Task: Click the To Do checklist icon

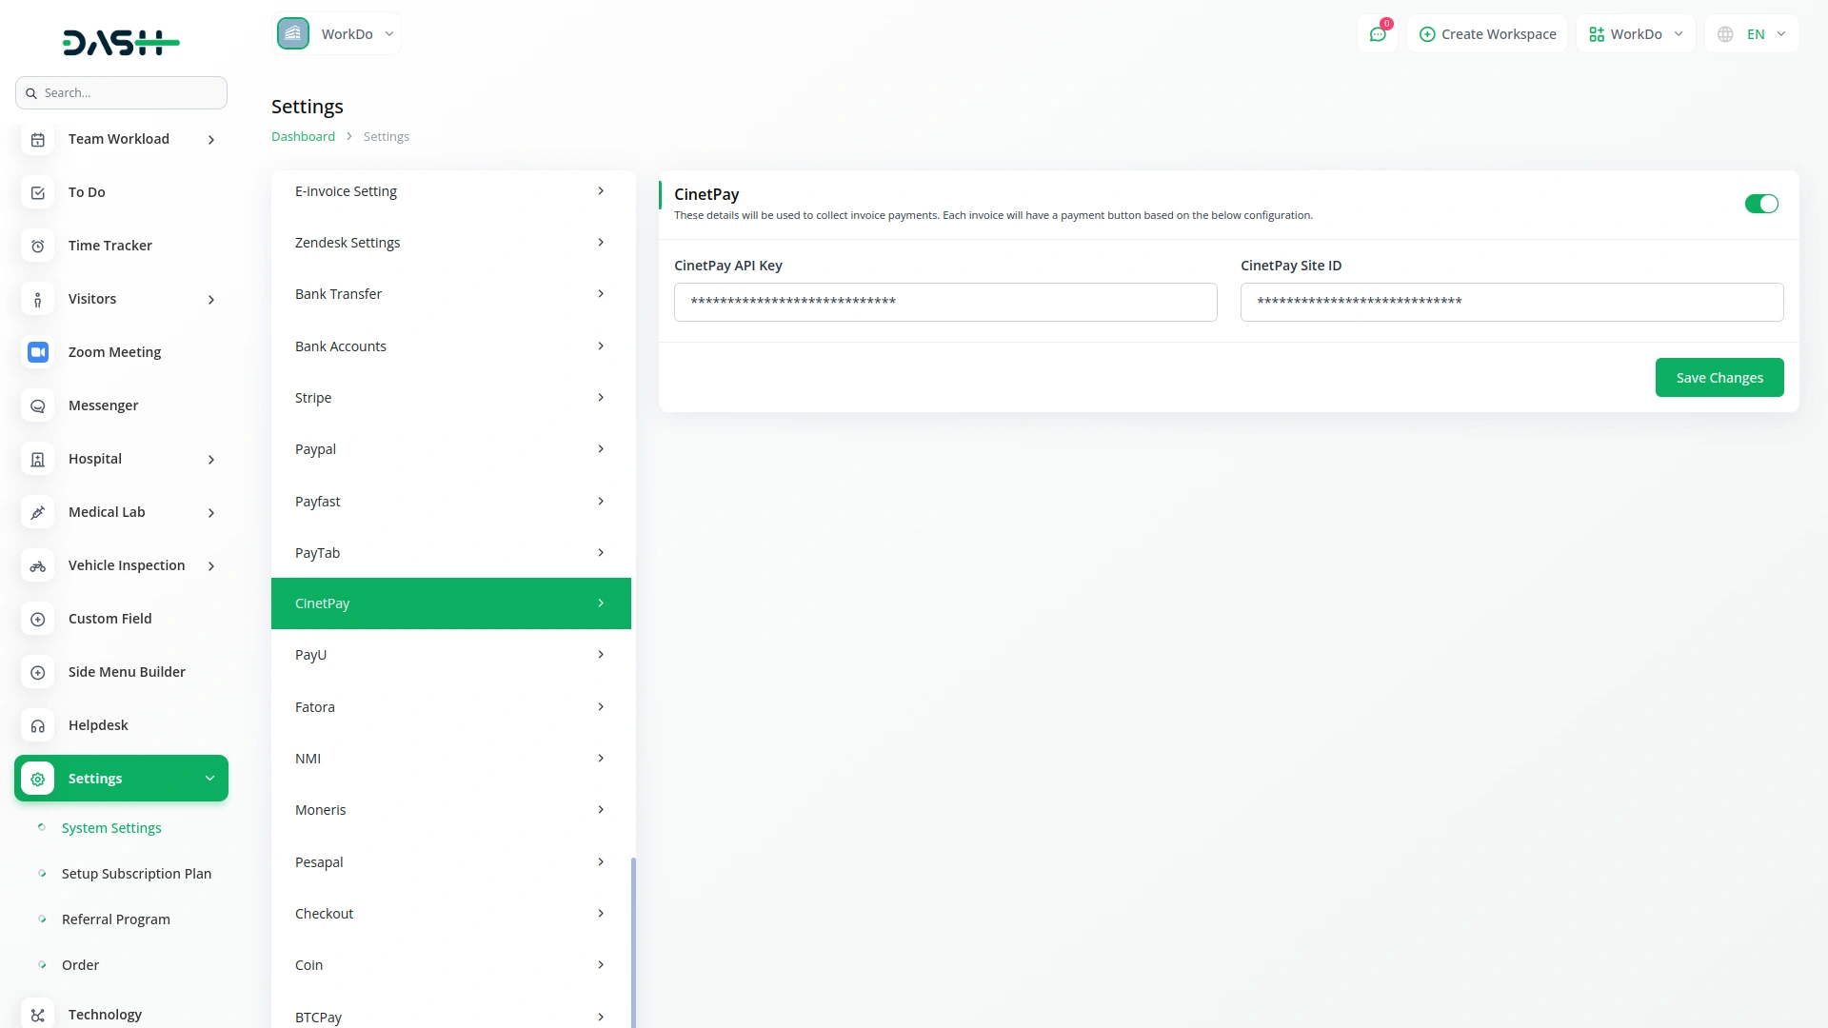Action: (x=37, y=192)
